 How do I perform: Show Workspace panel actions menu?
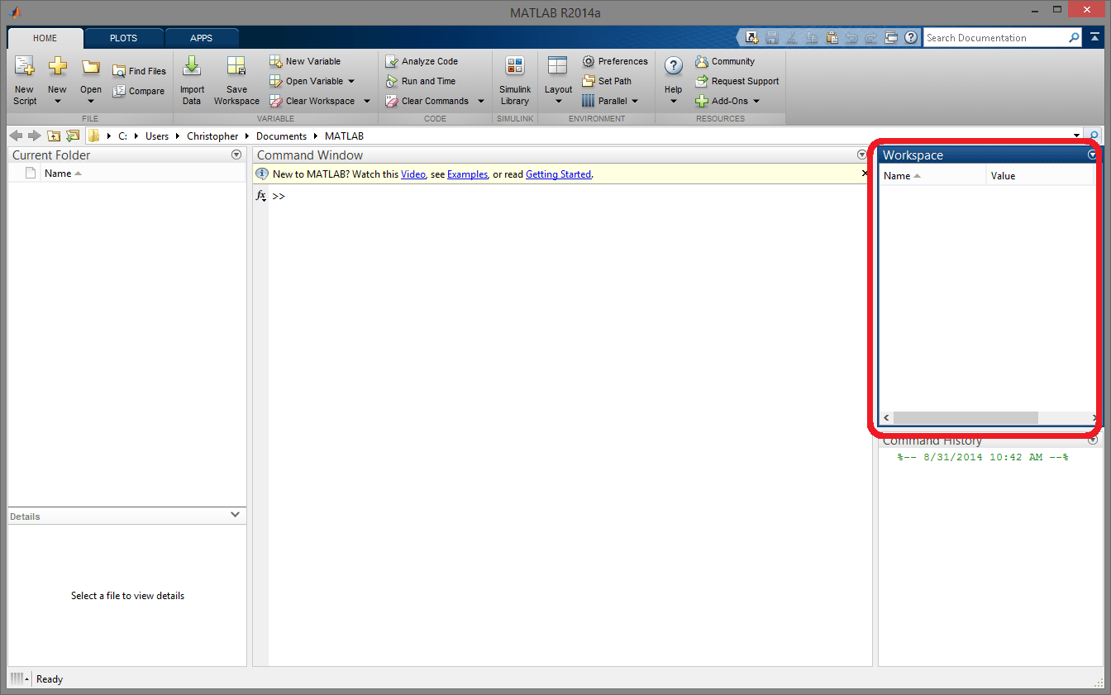pyautogui.click(x=1093, y=155)
